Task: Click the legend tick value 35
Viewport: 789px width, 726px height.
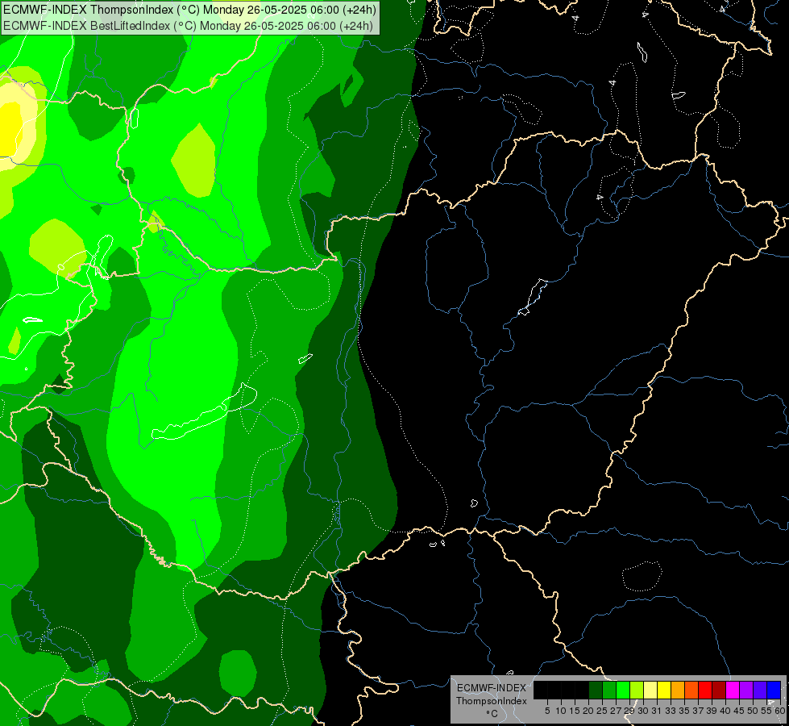Action: tap(684, 711)
